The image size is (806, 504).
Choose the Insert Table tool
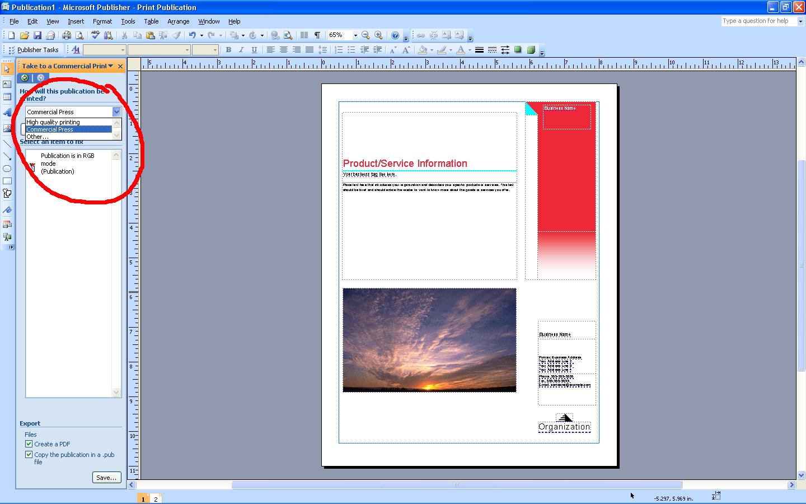click(x=7, y=96)
